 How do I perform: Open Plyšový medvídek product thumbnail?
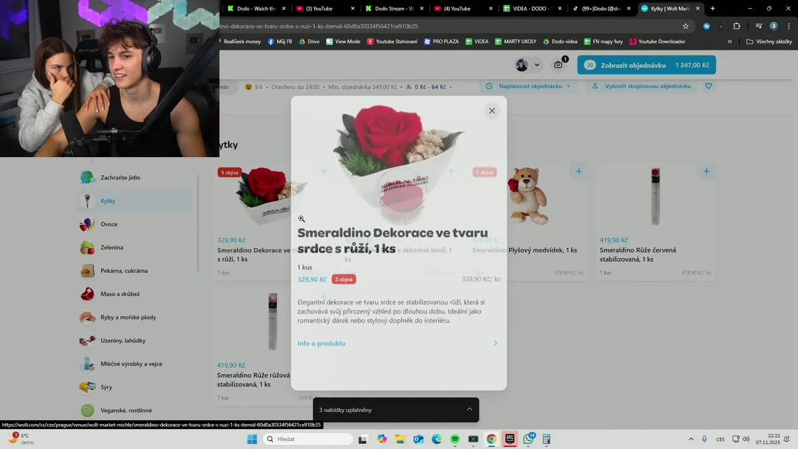tap(529, 196)
